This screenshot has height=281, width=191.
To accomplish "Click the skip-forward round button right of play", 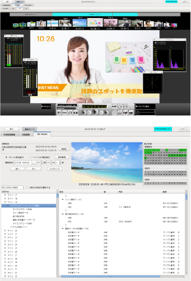I will click(106, 112).
